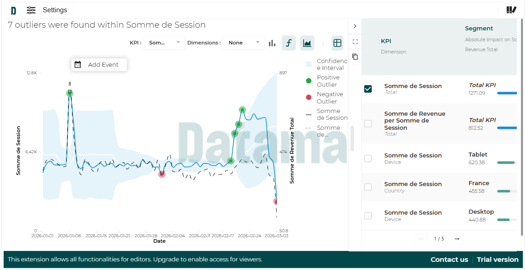The image size is (525, 270).
Task: Click the chart's vertical scrollbar handle
Action: pyautogui.click(x=351, y=138)
